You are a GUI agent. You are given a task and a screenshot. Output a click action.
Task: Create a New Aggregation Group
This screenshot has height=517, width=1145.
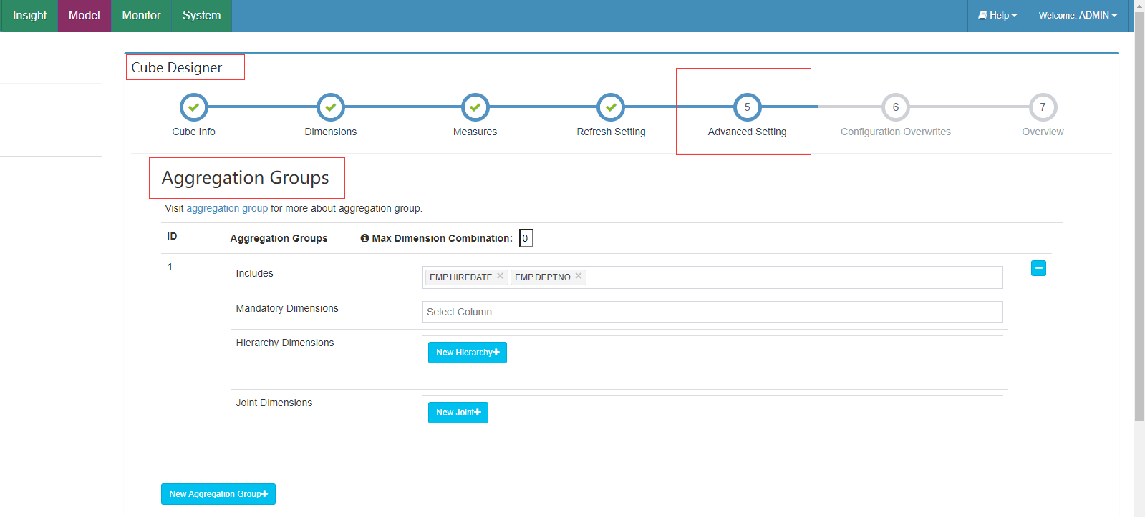[x=218, y=494]
